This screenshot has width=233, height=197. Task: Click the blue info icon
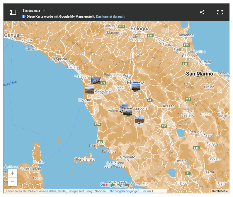point(24,17)
